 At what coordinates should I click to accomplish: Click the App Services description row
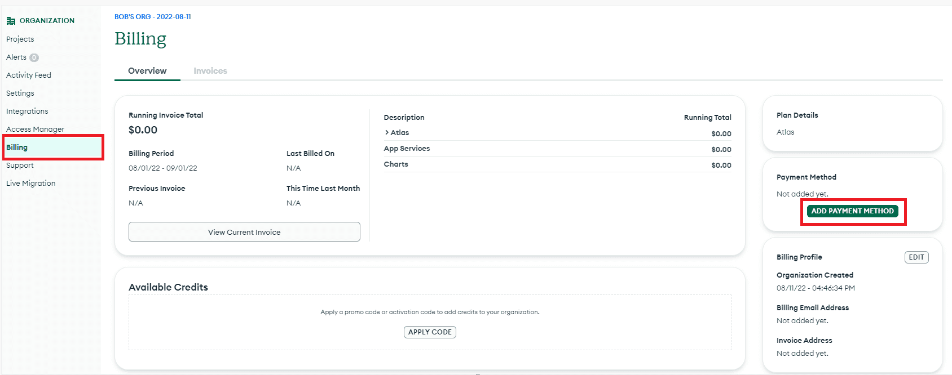(407, 149)
